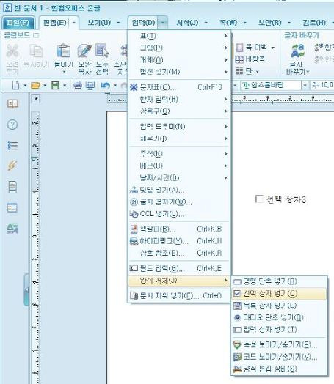This screenshot has width=334, height=384.
Task: Select 하이퍼링크(Y)... menu item
Action: 179,241
